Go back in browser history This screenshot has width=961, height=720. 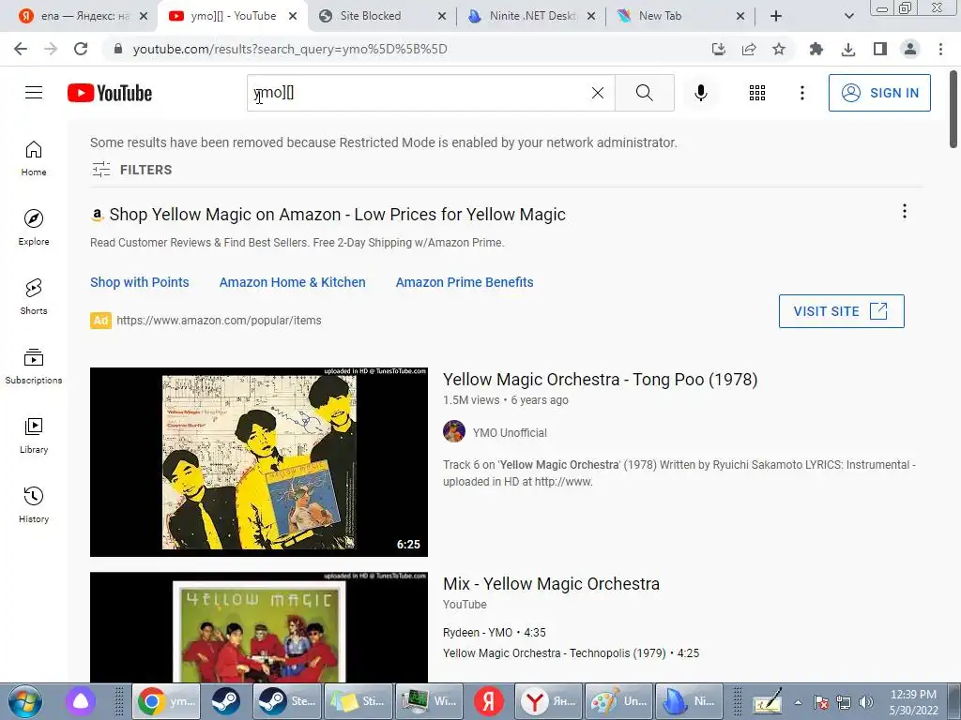[x=21, y=49]
